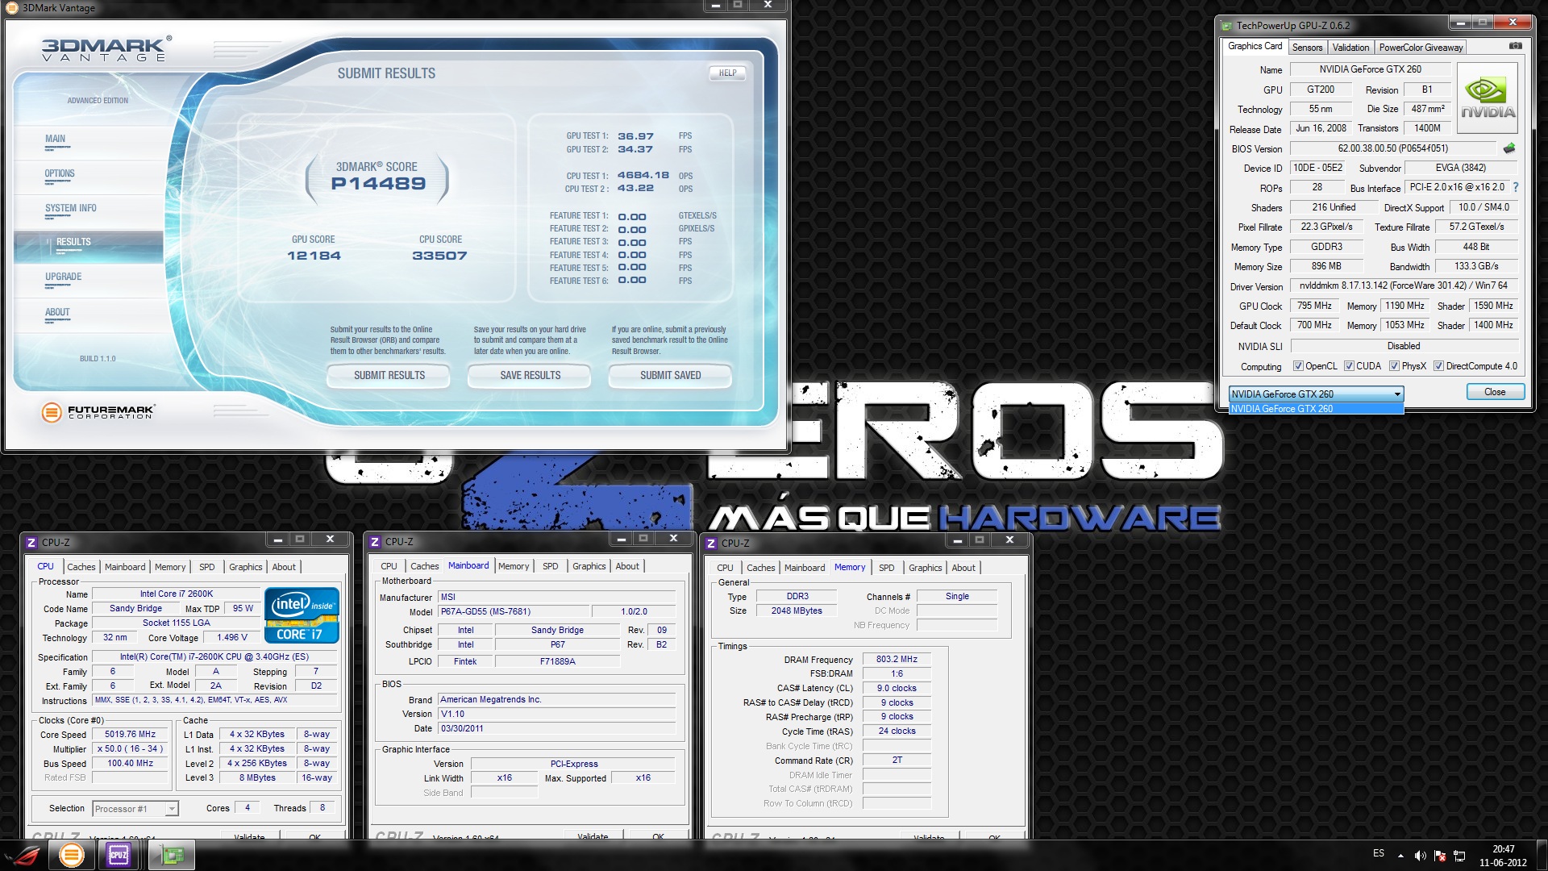The height and width of the screenshot is (871, 1548).
Task: Switch to the Validation tab in GPU-Z
Action: click(1350, 48)
